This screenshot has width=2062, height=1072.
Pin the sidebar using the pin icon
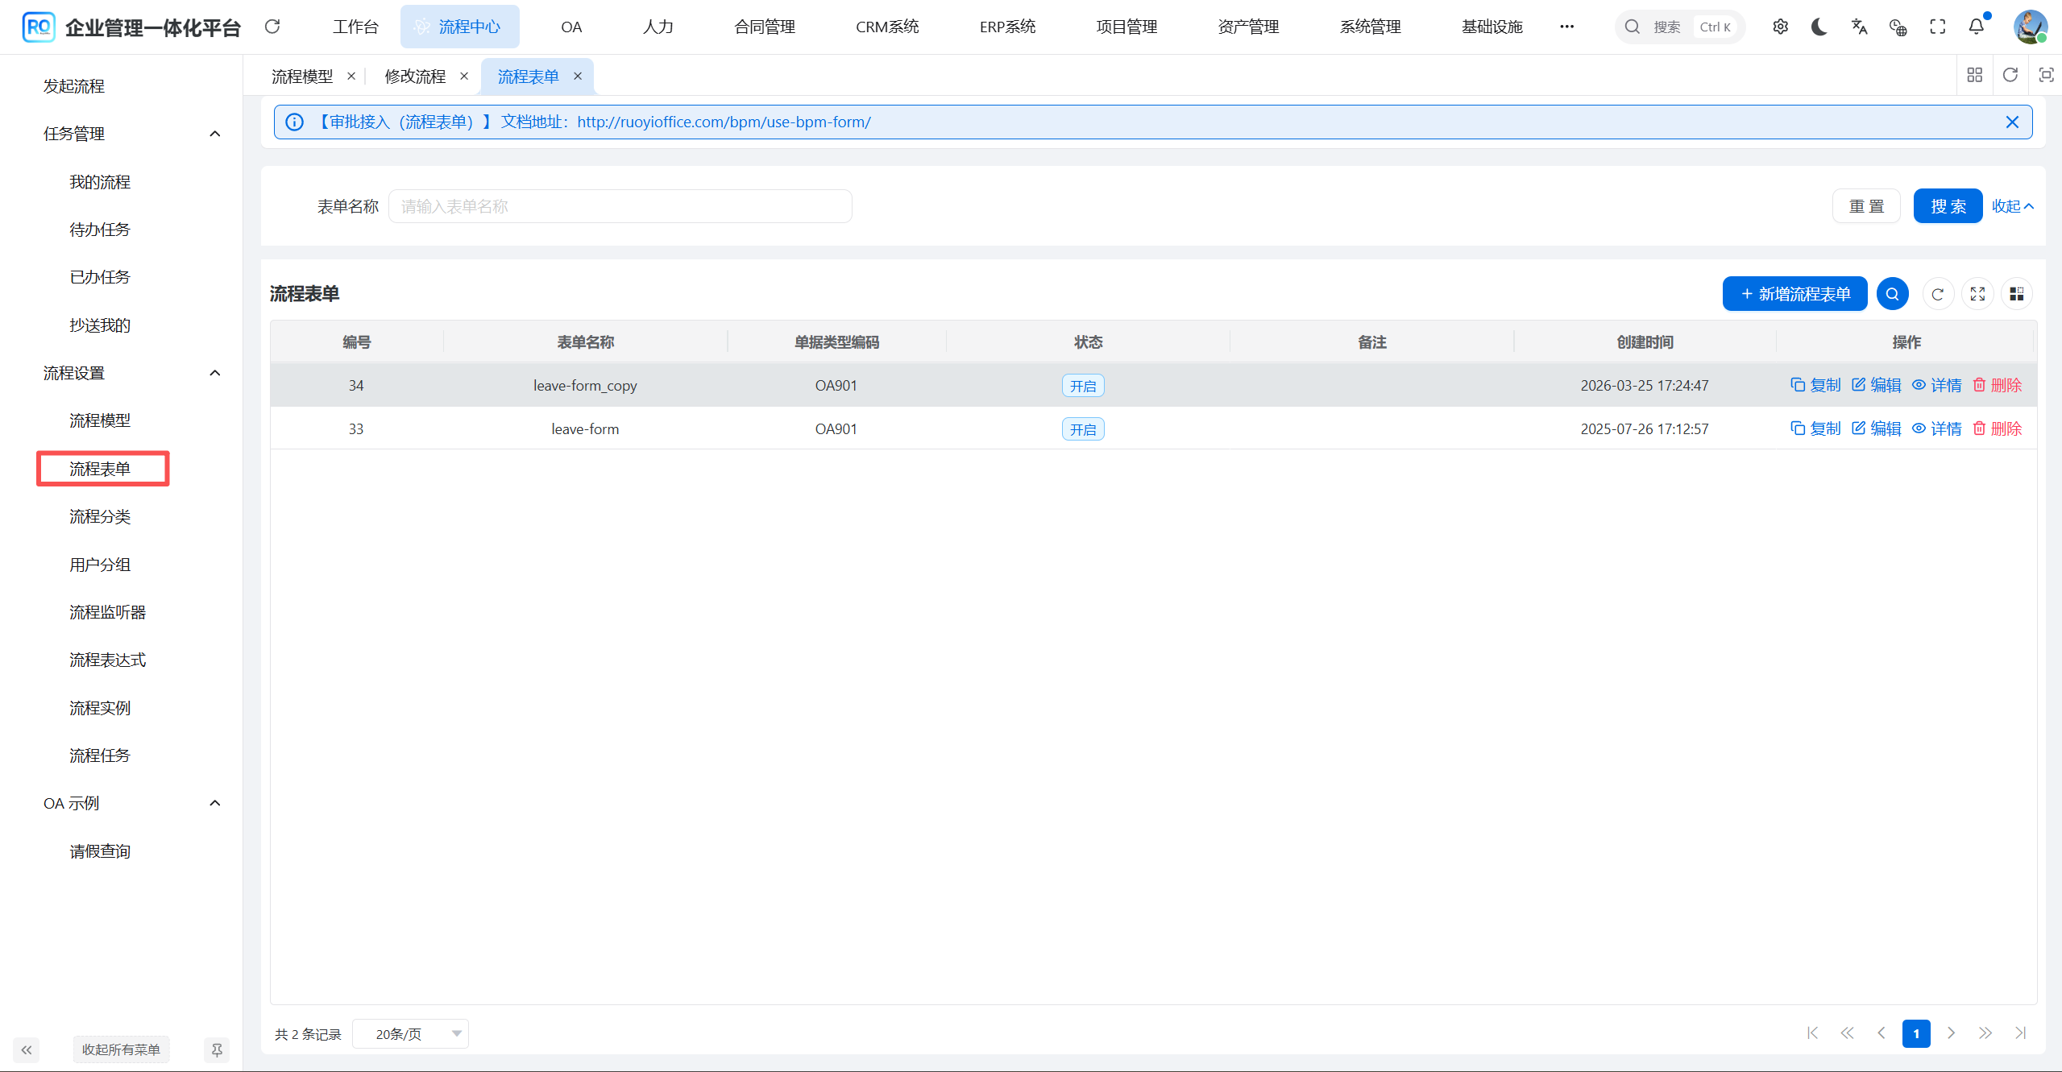pos(217,1049)
